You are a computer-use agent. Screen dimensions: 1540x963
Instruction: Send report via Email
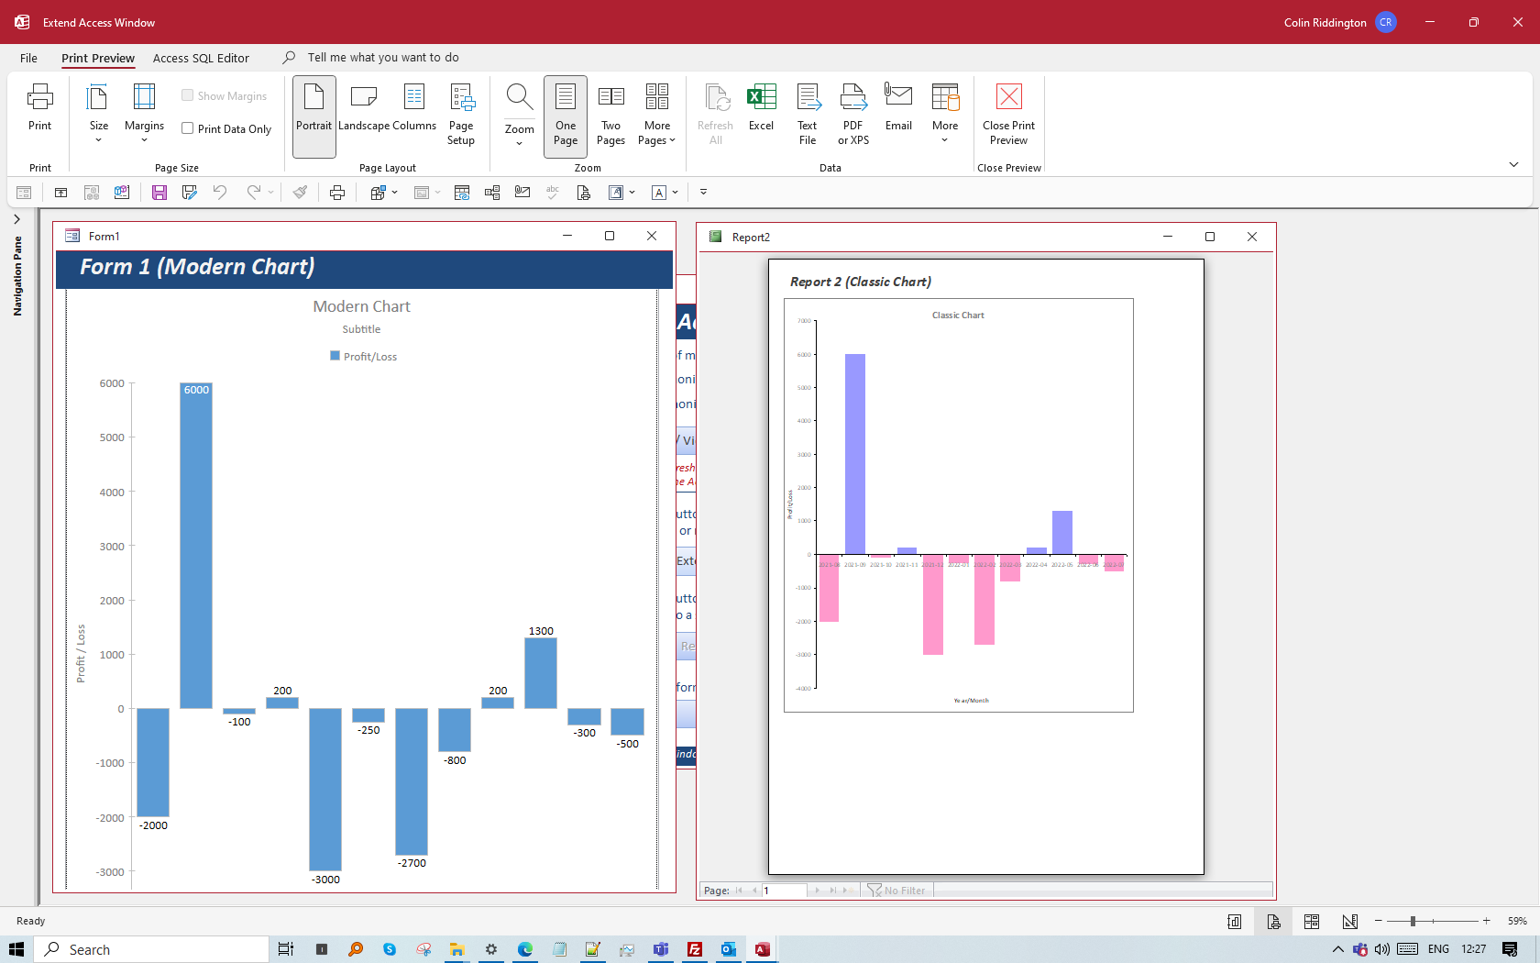click(898, 108)
